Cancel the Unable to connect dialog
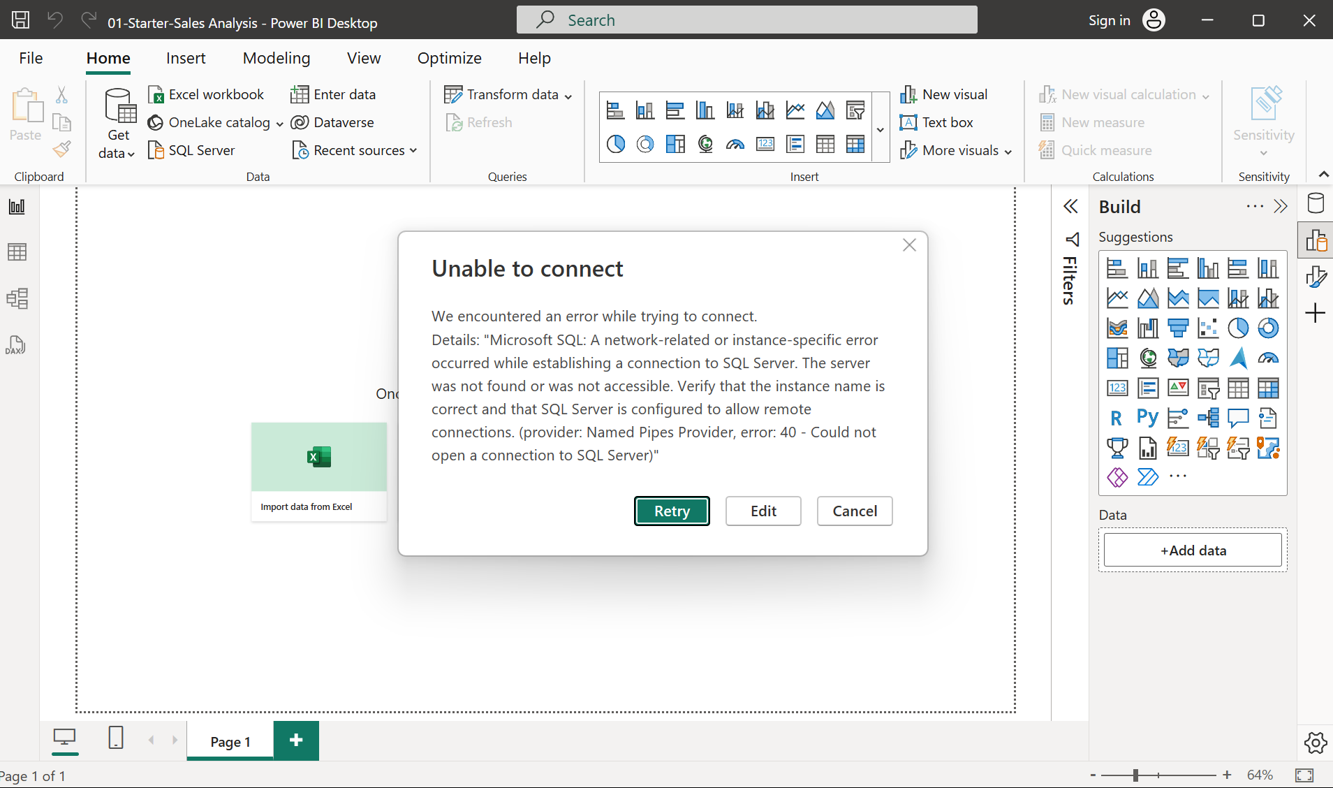Viewport: 1333px width, 788px height. (x=855, y=511)
